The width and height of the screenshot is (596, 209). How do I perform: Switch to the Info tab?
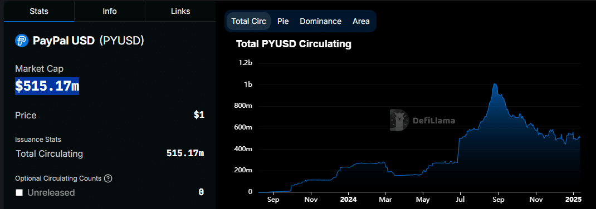(x=110, y=11)
